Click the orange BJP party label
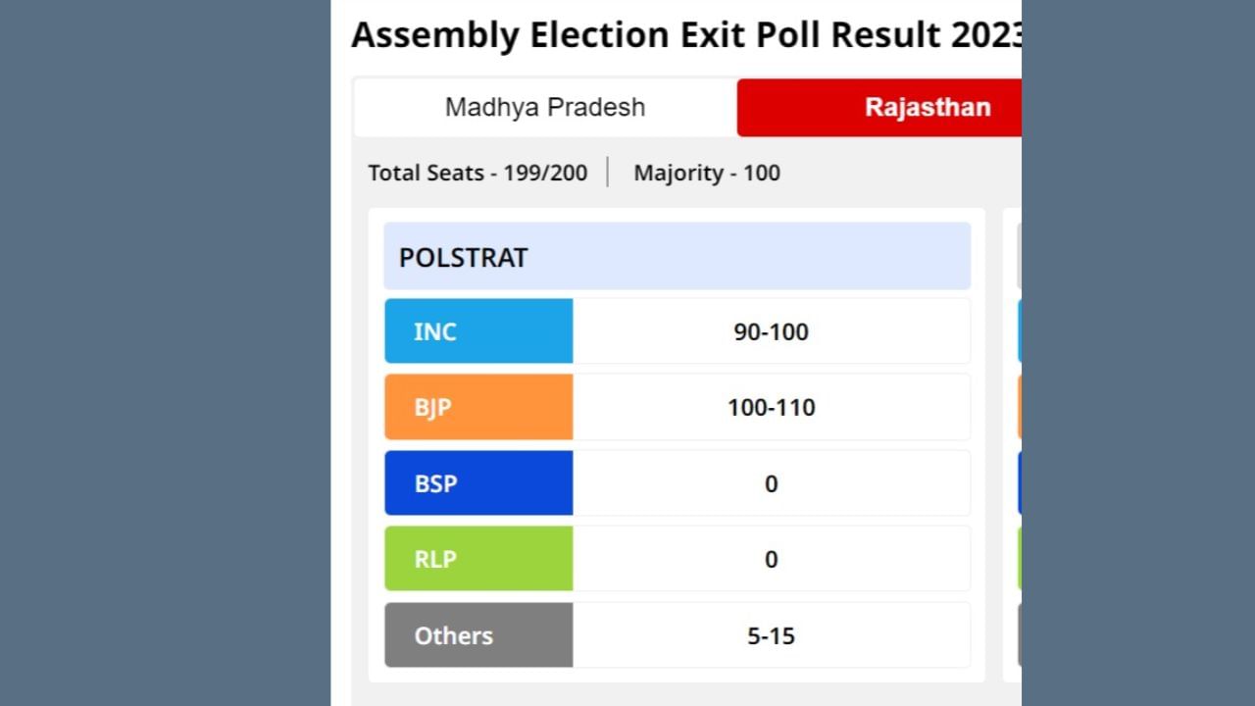This screenshot has width=1255, height=706. pyautogui.click(x=478, y=407)
